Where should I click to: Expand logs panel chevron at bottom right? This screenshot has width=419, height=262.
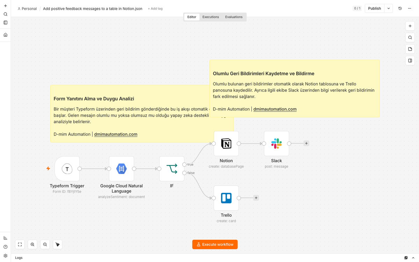click(x=413, y=258)
